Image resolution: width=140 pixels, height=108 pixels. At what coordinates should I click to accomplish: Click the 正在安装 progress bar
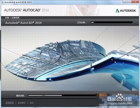pyautogui.click(x=111, y=22)
